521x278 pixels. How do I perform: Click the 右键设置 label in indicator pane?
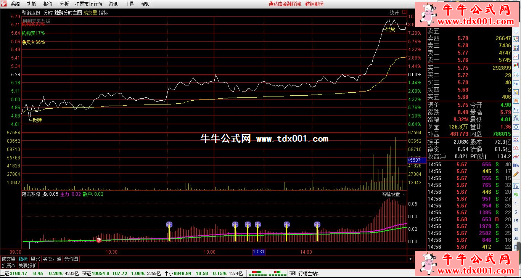(x=391, y=194)
